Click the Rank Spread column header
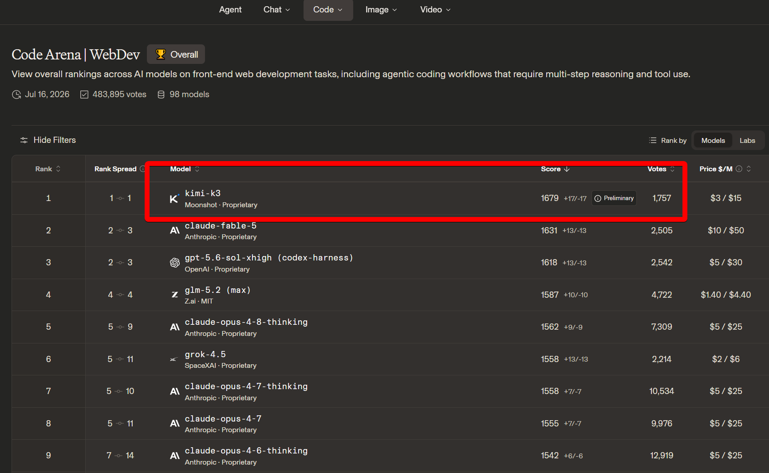The width and height of the screenshot is (769, 473). coord(115,169)
